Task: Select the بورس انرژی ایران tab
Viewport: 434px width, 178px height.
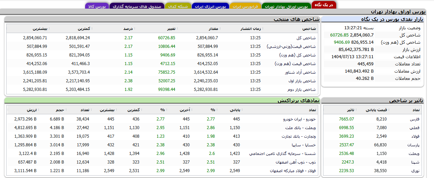Action: [209, 7]
